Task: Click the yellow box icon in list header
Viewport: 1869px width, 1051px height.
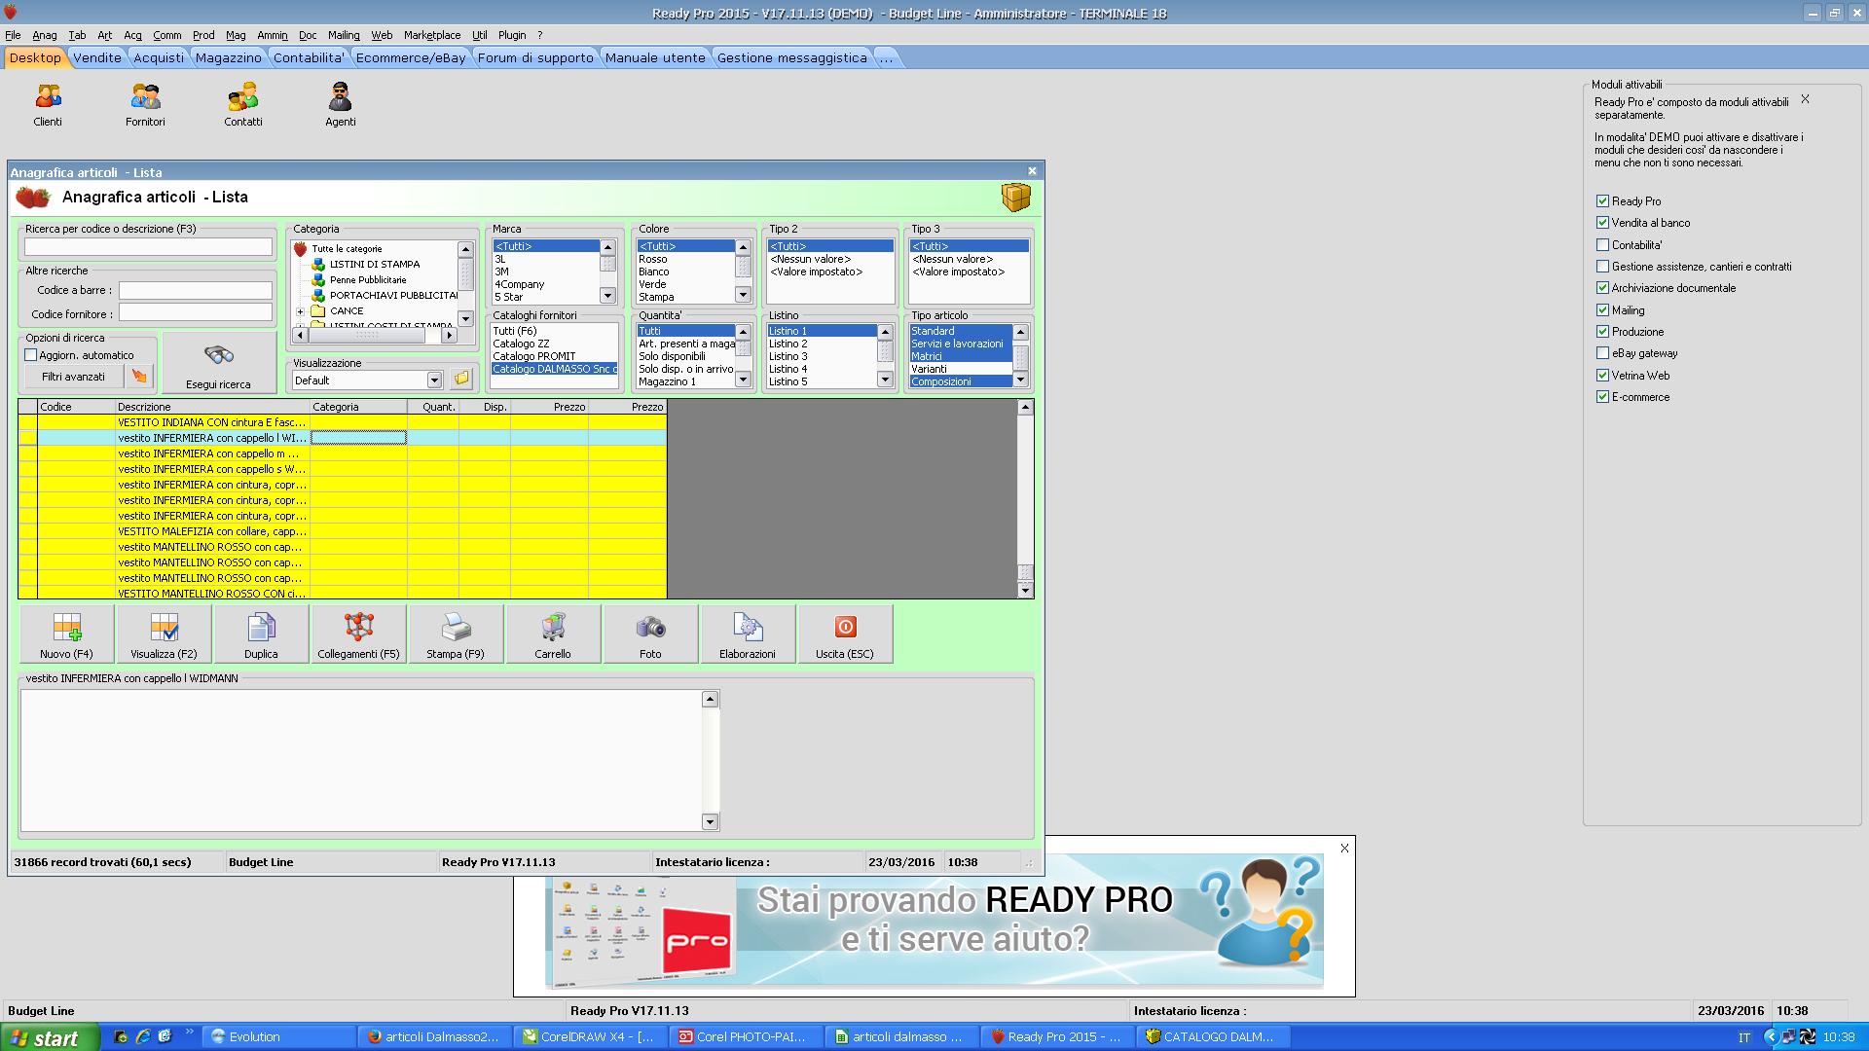Action: point(1015,198)
